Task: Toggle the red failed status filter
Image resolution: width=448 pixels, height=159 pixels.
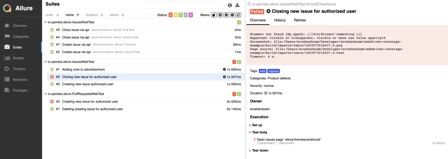Action: 171,15
